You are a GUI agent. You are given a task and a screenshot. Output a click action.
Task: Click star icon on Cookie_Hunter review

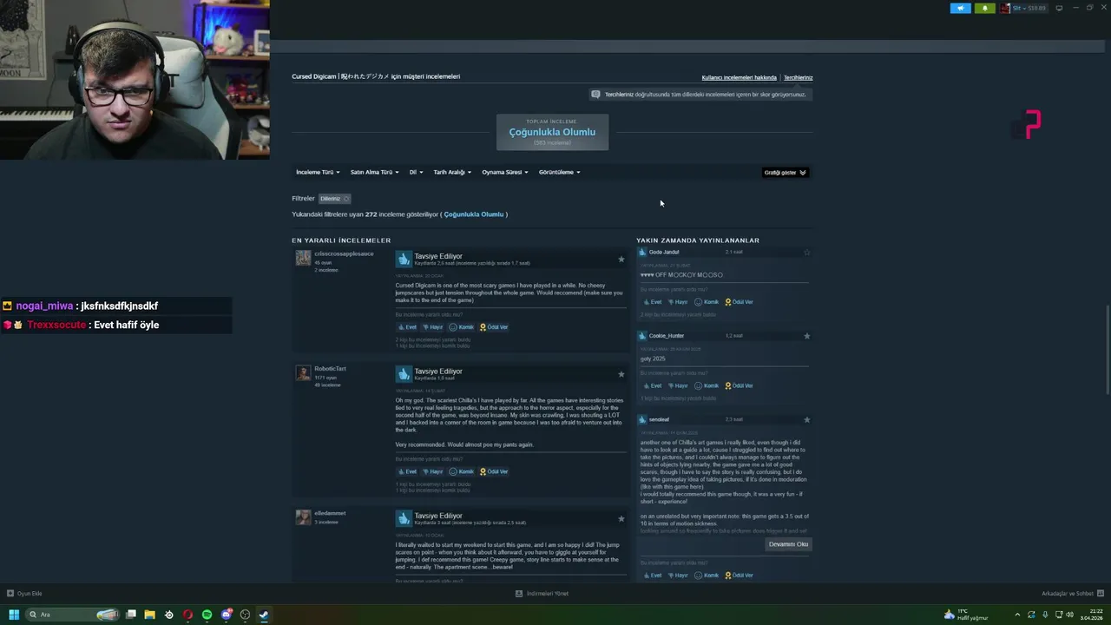(x=806, y=336)
